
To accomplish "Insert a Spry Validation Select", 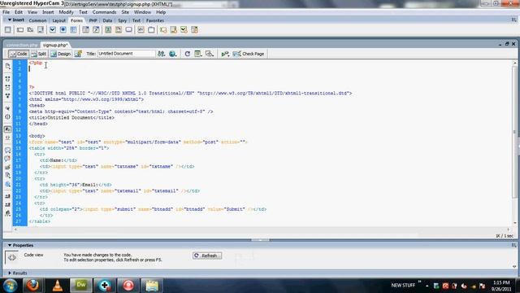I will 194,30.
